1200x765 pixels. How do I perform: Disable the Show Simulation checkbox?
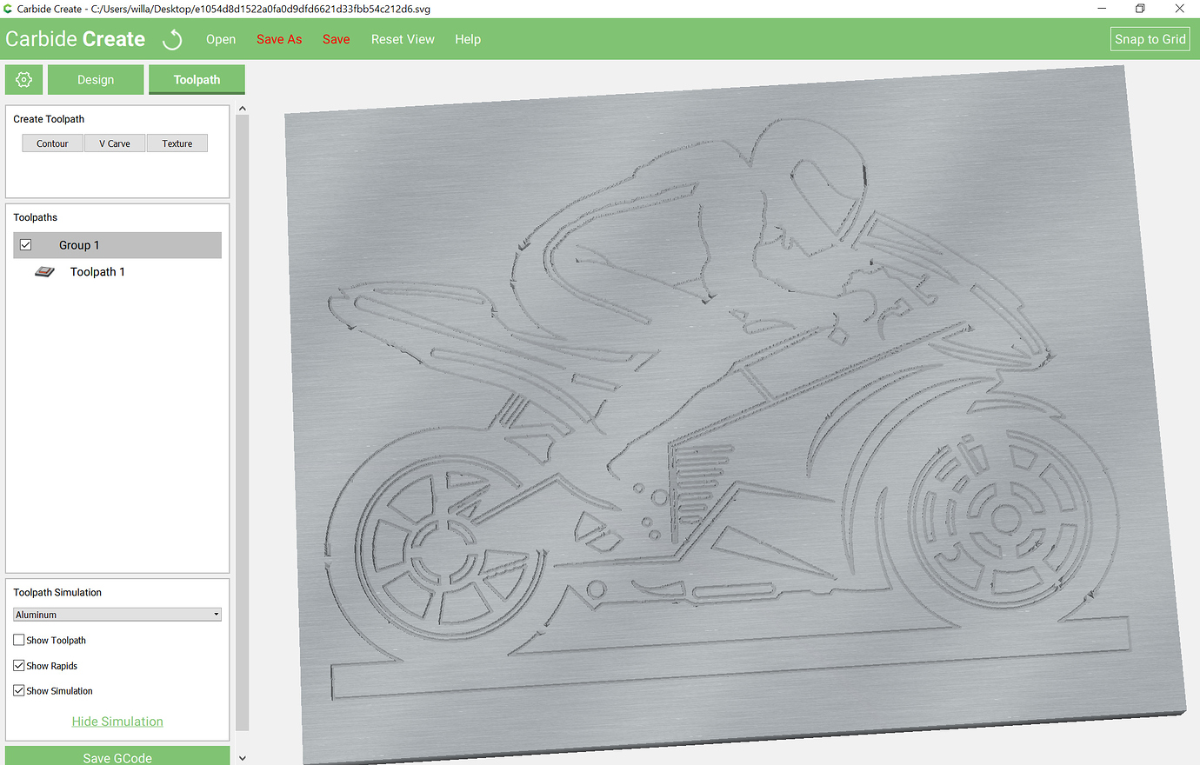click(19, 691)
